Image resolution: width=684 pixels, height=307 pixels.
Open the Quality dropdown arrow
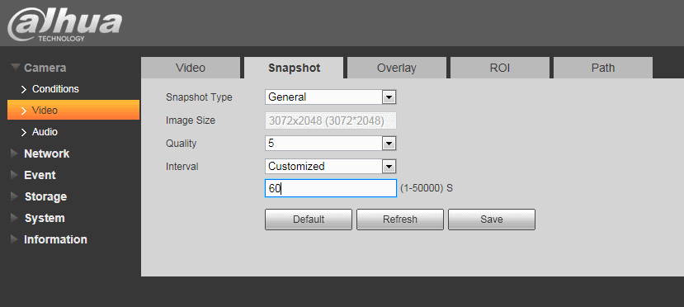[389, 143]
